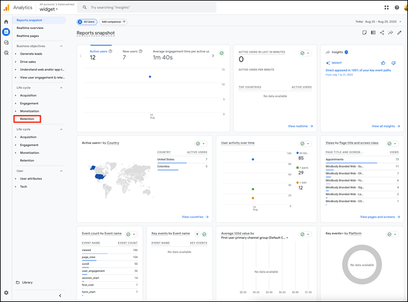This screenshot has width=408, height=302.
Task: Click search box Try searching Insights
Action: point(146,8)
